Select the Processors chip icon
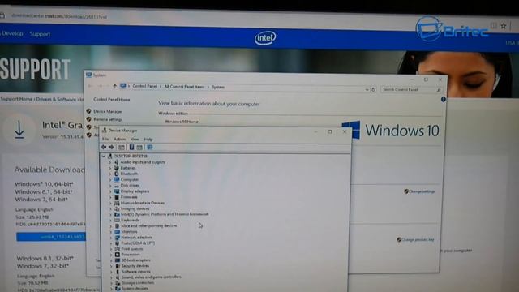Viewport: 519px width, 292px height. pyautogui.click(x=118, y=255)
